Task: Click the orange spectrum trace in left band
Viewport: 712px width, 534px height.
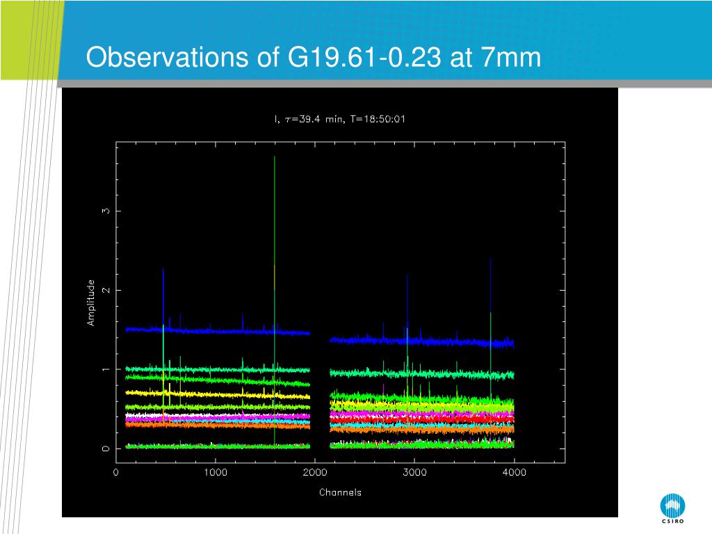Action: click(218, 426)
